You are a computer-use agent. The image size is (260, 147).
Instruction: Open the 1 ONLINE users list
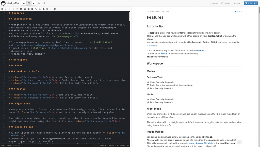point(251,3)
